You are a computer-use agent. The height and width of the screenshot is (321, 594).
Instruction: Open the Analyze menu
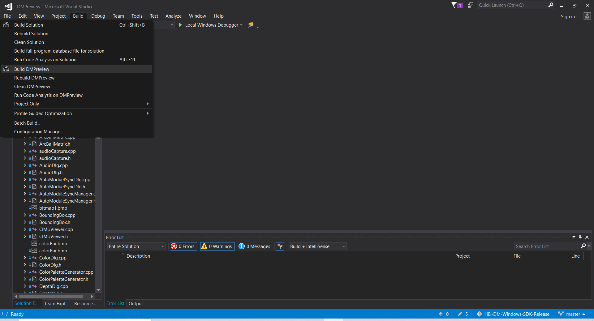pyautogui.click(x=173, y=16)
